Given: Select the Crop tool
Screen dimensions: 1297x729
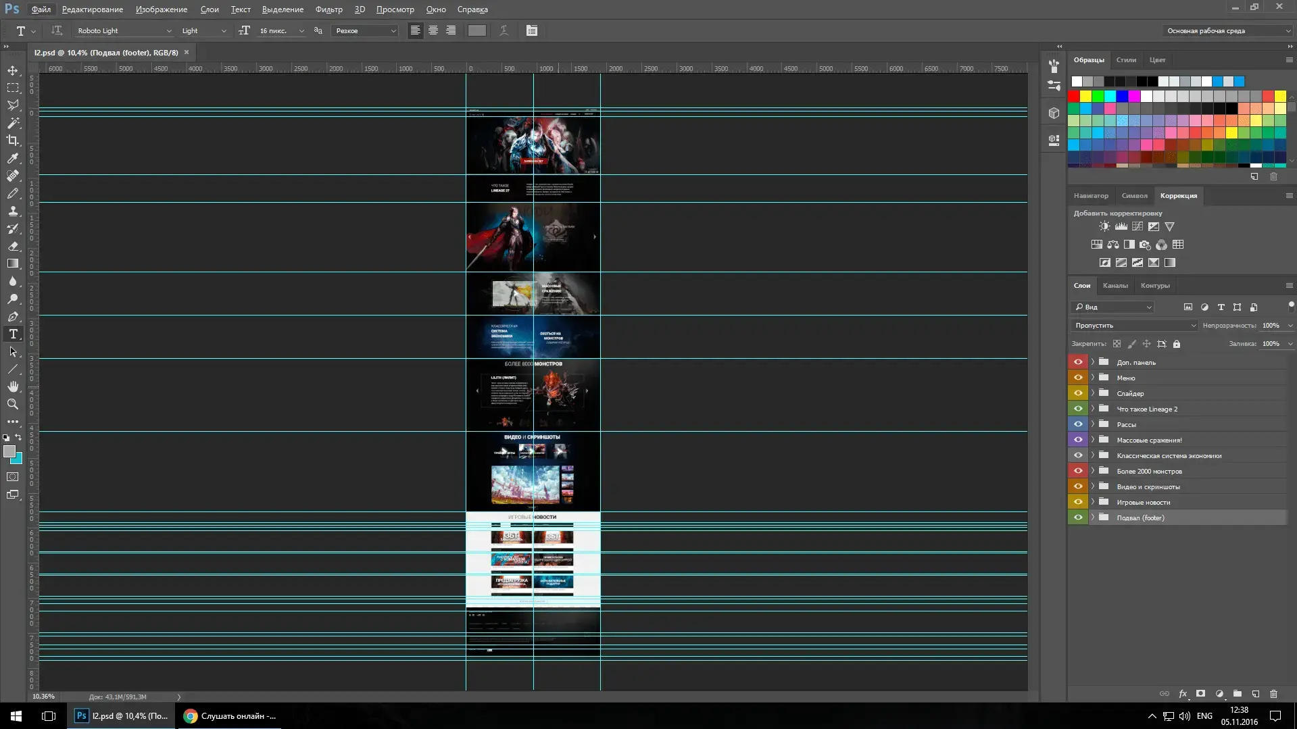Looking at the screenshot, I should (13, 141).
